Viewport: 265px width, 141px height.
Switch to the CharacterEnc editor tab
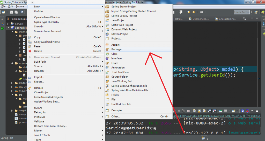coord(226,19)
